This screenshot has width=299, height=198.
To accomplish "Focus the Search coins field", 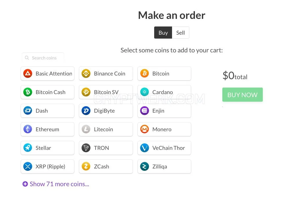I will tap(43, 58).
